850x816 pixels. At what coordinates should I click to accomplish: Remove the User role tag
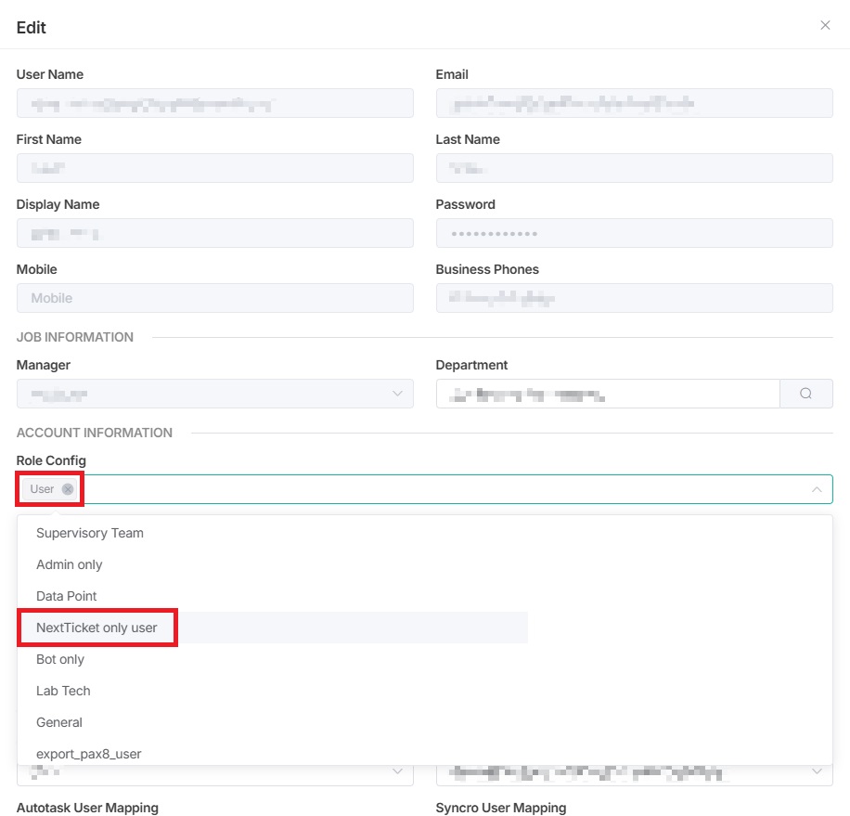click(x=68, y=489)
